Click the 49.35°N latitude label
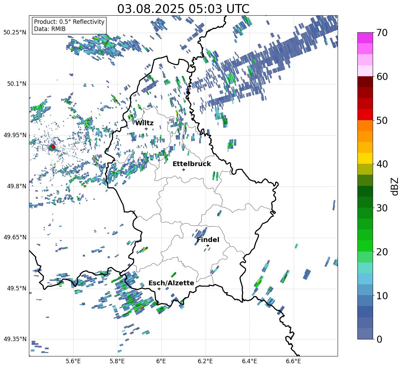 15,339
